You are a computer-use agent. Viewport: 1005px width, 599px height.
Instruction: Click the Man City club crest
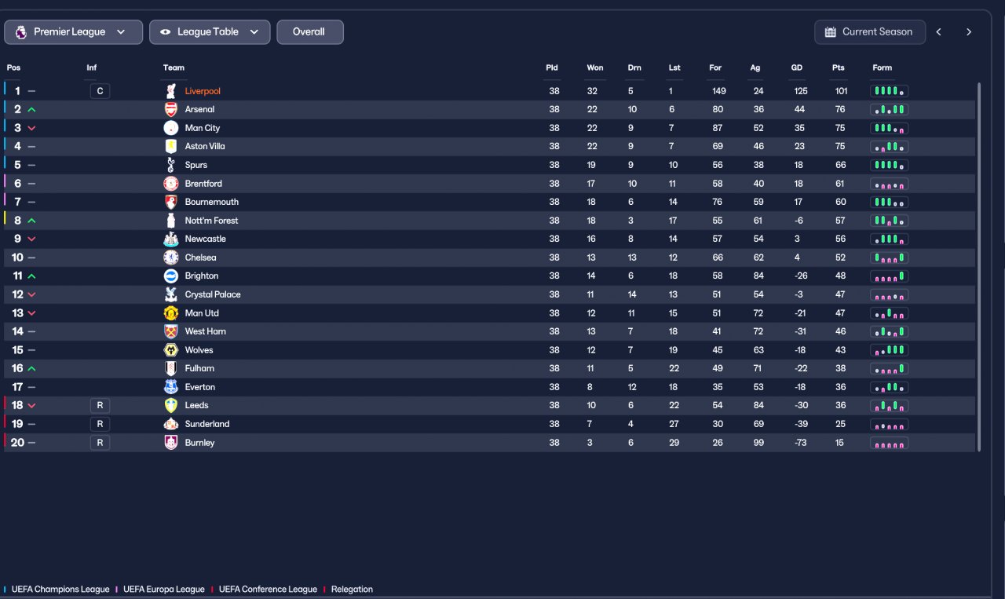(171, 128)
